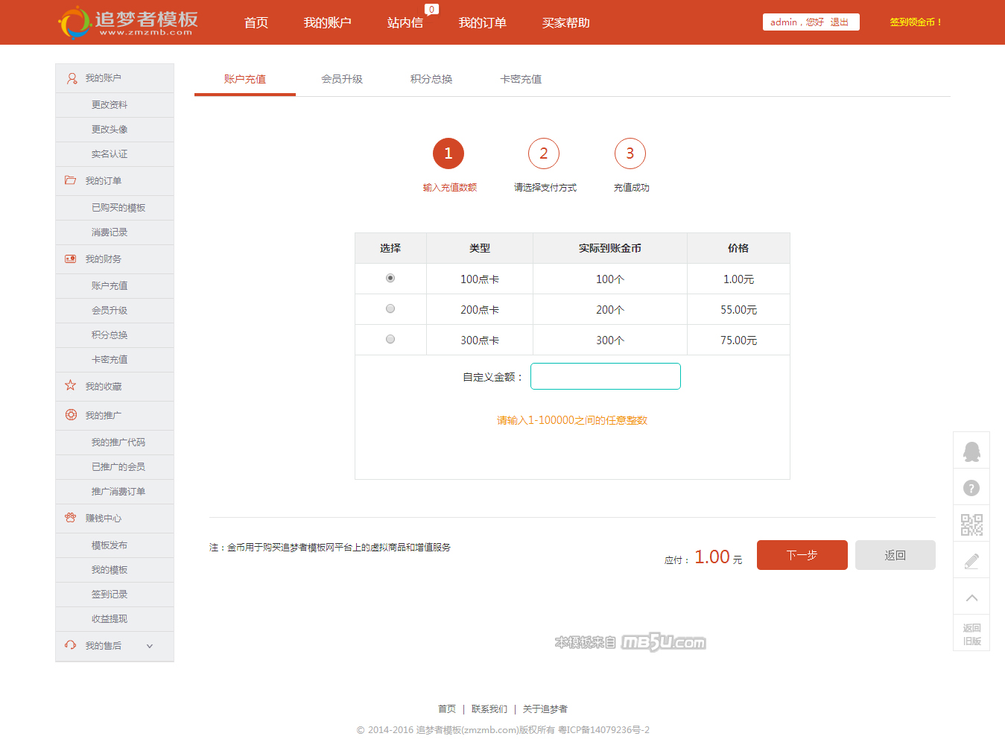Show the QR code icon
Screen dimensions: 1005x748
pyautogui.click(x=971, y=524)
